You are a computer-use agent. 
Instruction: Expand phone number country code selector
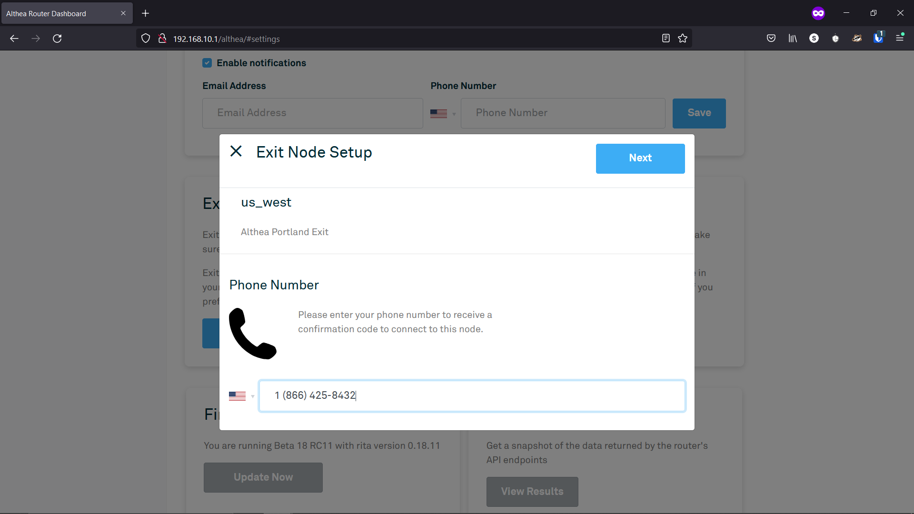point(242,395)
